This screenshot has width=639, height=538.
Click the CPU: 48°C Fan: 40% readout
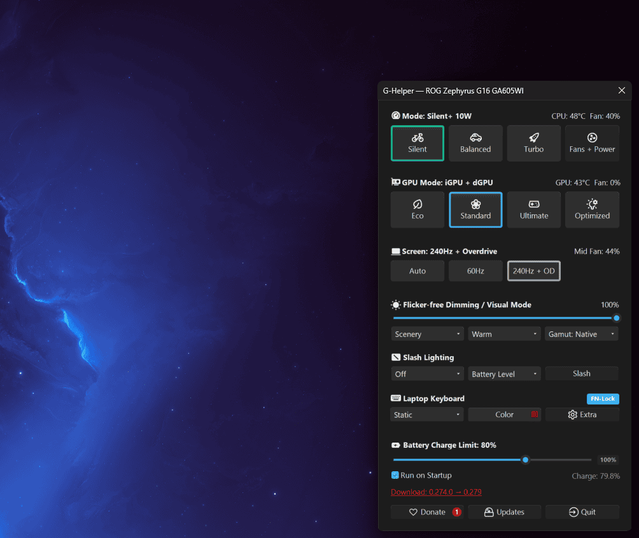[x=586, y=116]
